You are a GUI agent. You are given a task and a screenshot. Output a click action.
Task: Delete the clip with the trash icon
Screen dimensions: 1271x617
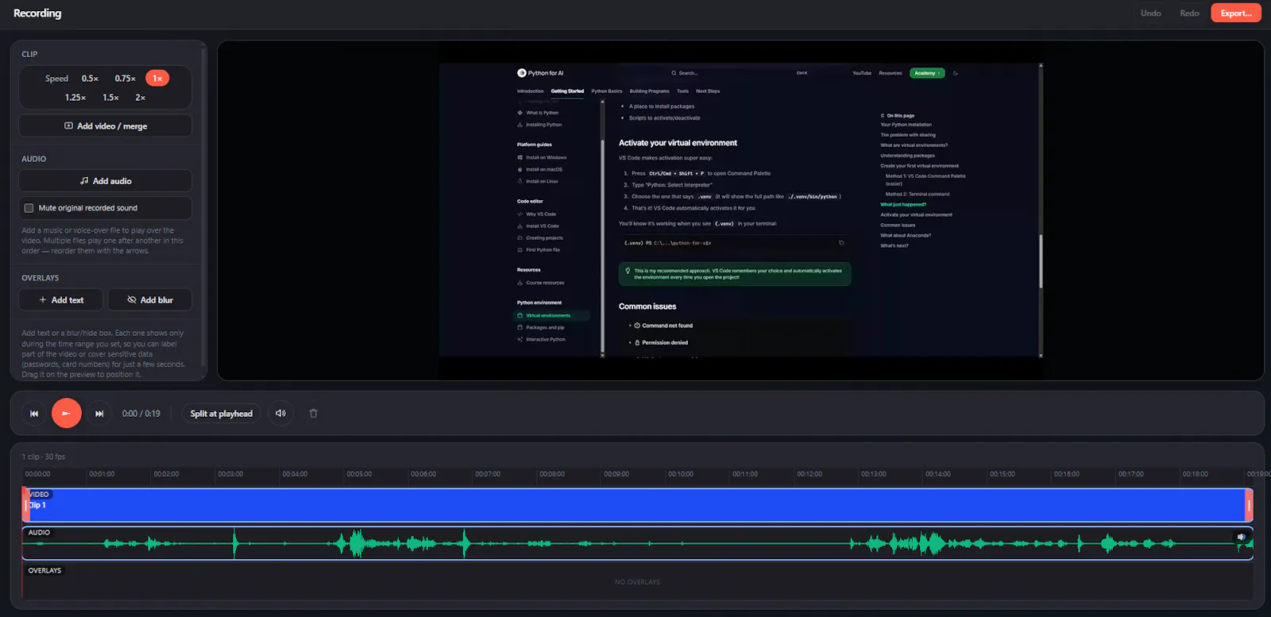tap(313, 414)
